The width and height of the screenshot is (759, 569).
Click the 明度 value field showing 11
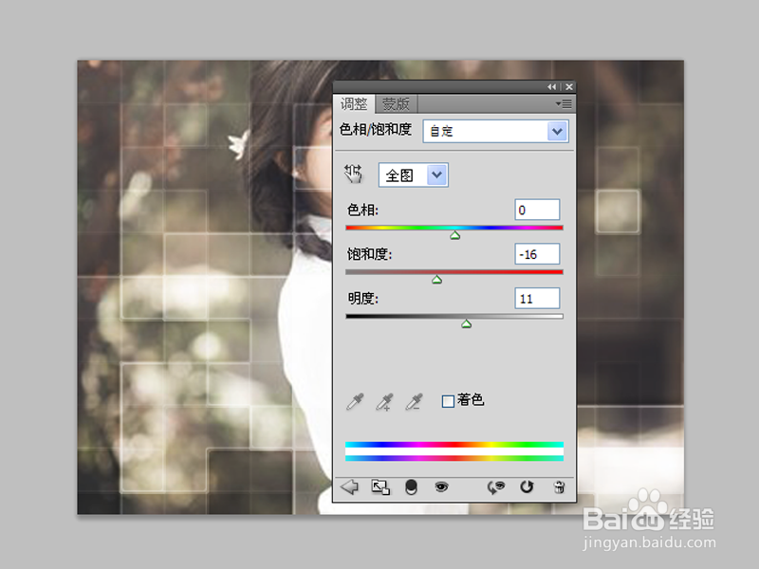coord(537,299)
